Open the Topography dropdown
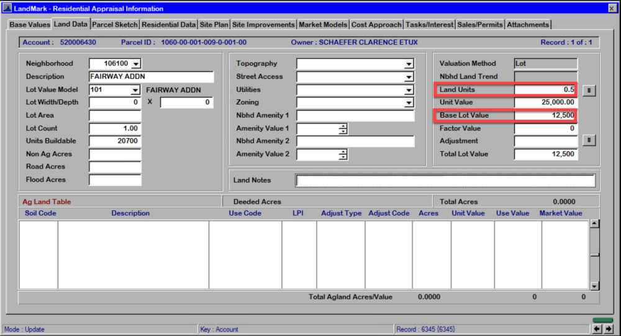This screenshot has width=621, height=336. pyautogui.click(x=409, y=64)
